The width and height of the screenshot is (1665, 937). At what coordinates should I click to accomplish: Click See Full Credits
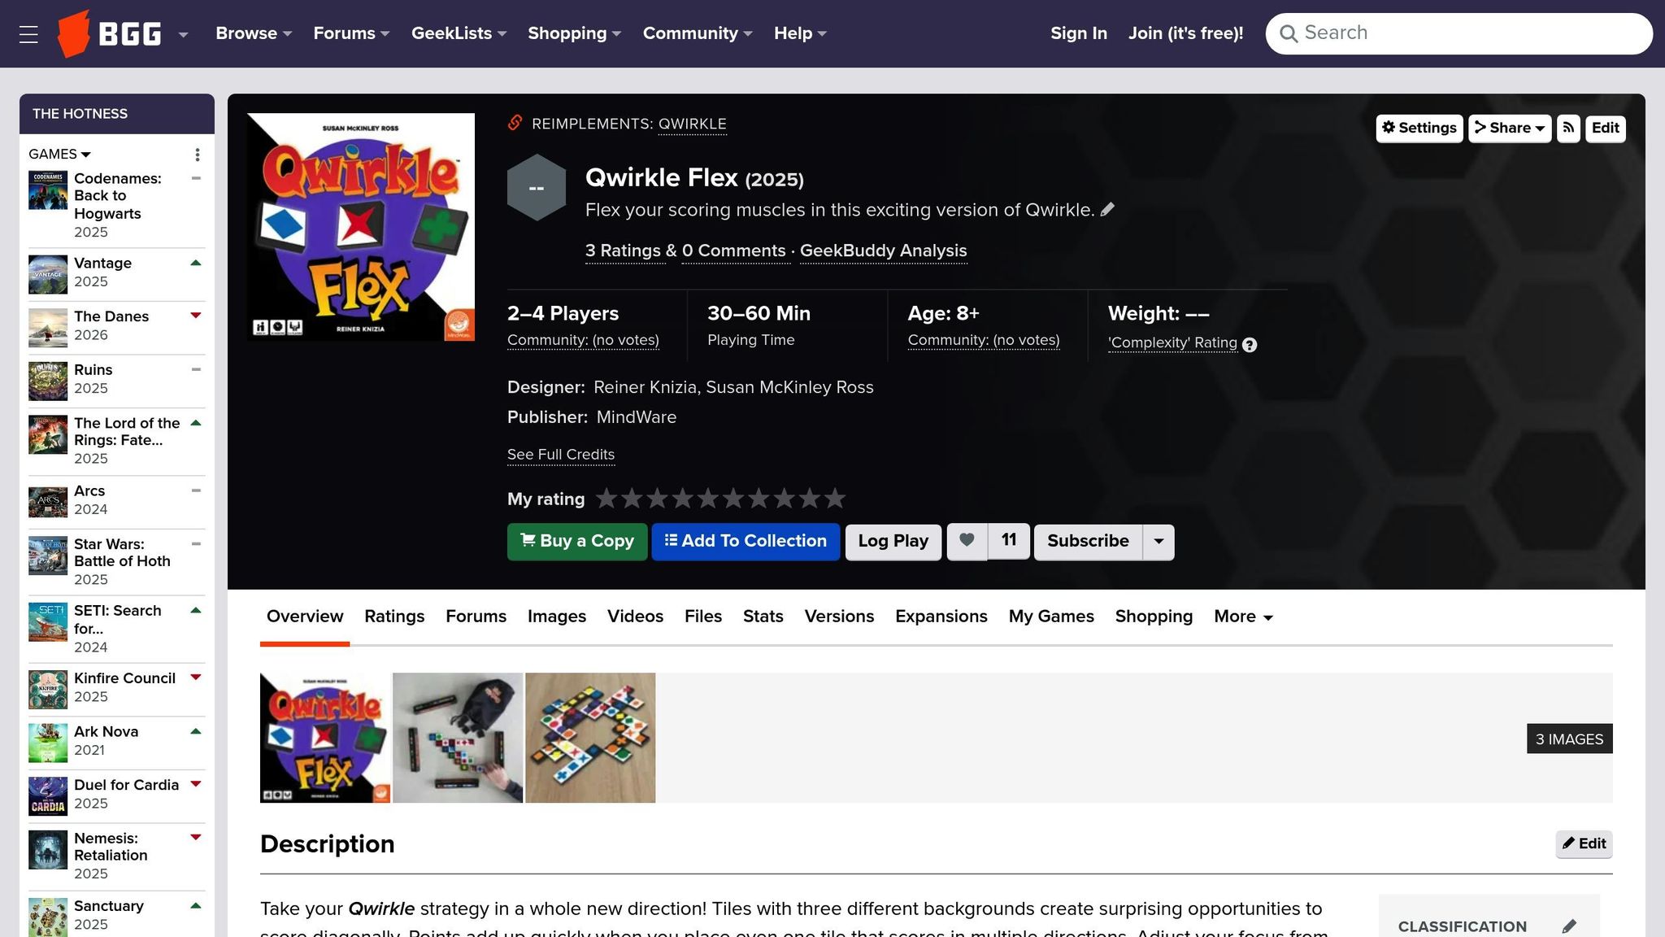561,455
